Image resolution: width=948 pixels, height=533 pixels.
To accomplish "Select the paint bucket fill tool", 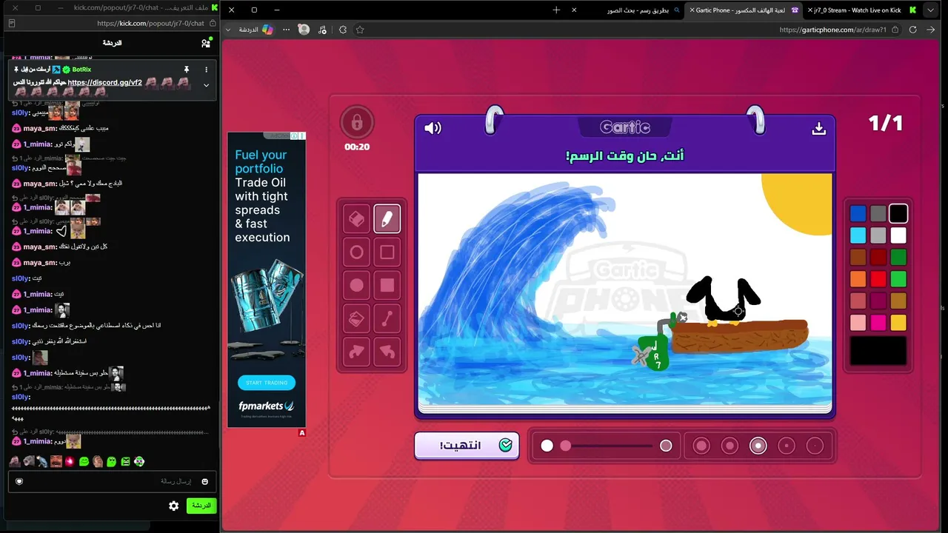I will 356,319.
